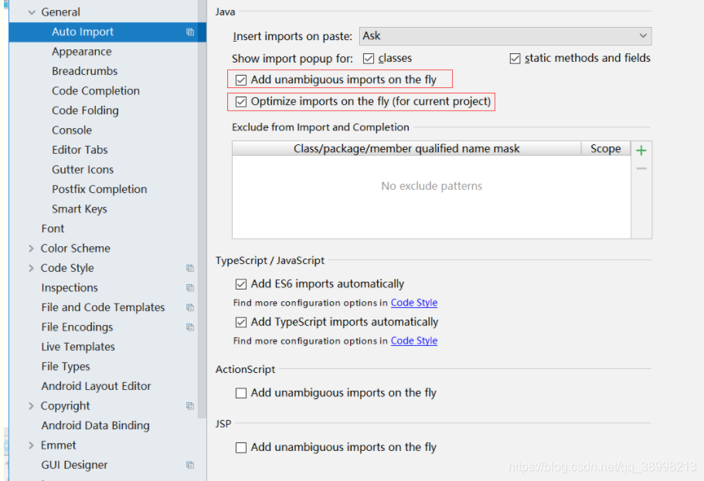Image resolution: width=704 pixels, height=481 pixels.
Task: Expand the Color Scheme section
Action: 29,248
